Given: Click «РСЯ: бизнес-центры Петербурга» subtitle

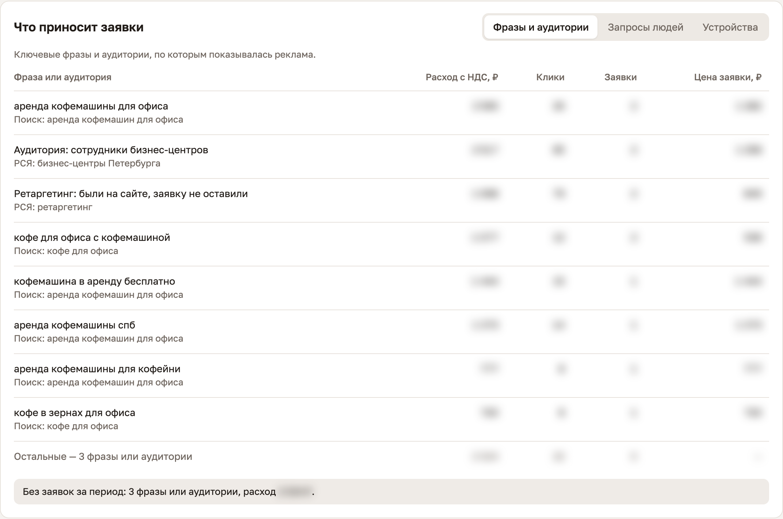Looking at the screenshot, I should [87, 164].
